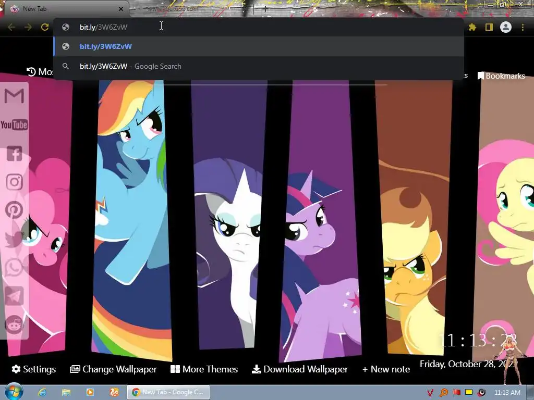Open the Instagram sidebar shortcut
The width and height of the screenshot is (534, 400).
[14, 182]
